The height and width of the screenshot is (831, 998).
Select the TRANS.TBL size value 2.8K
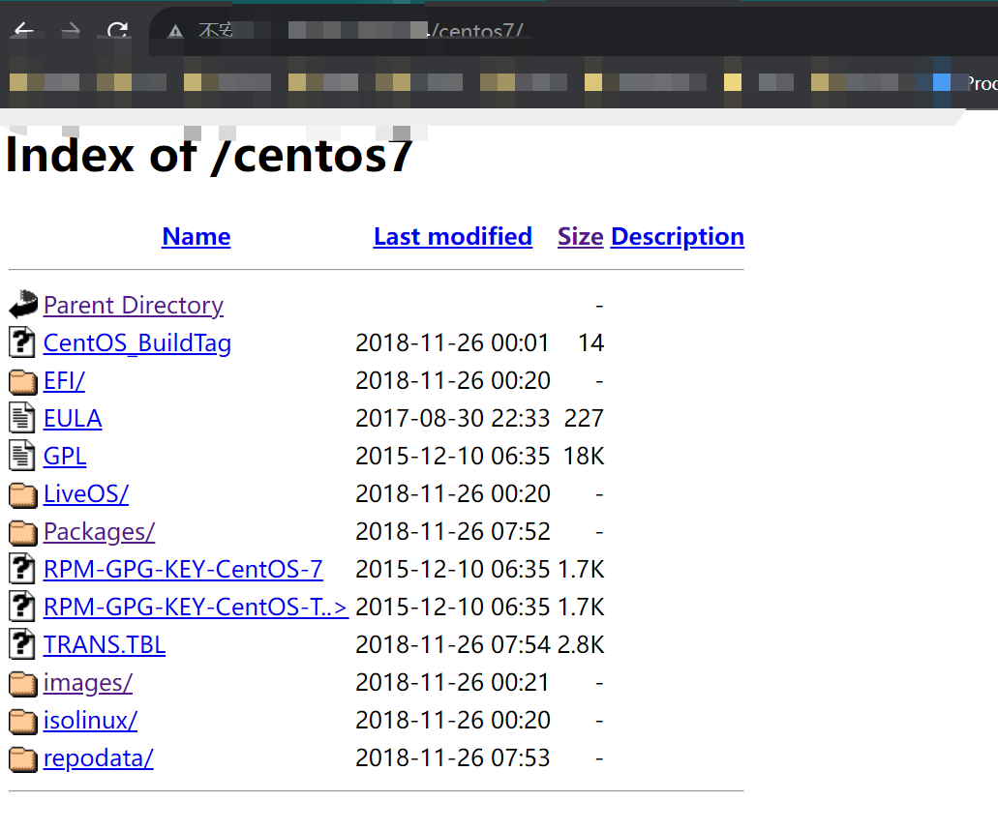coord(581,644)
